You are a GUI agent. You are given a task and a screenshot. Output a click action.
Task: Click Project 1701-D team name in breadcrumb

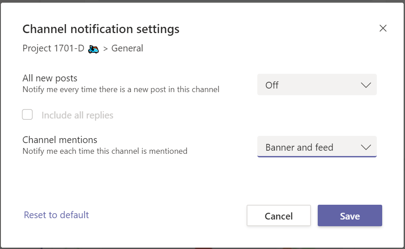[x=53, y=49]
